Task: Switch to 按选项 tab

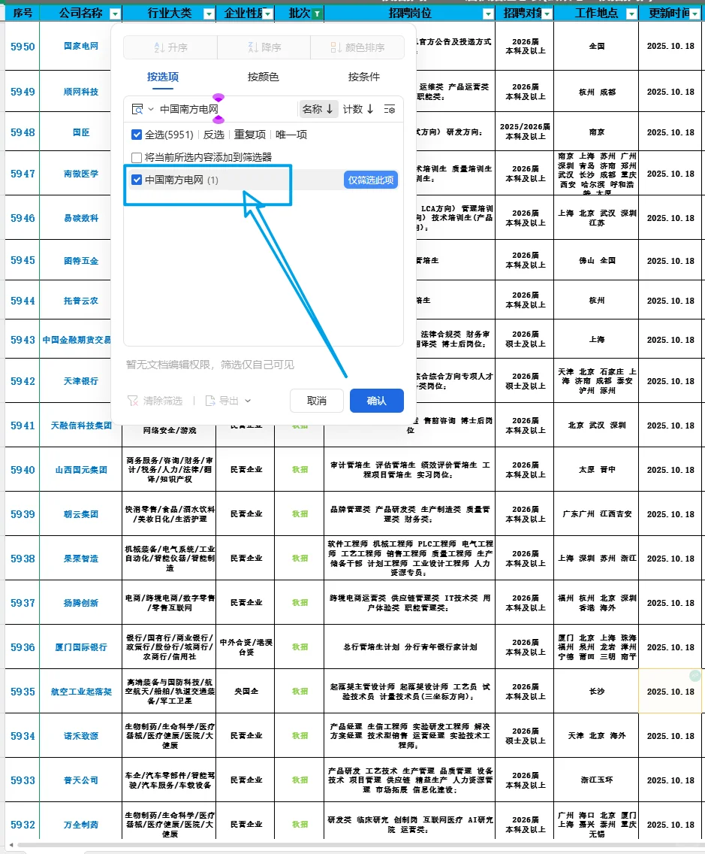Action: tap(163, 77)
